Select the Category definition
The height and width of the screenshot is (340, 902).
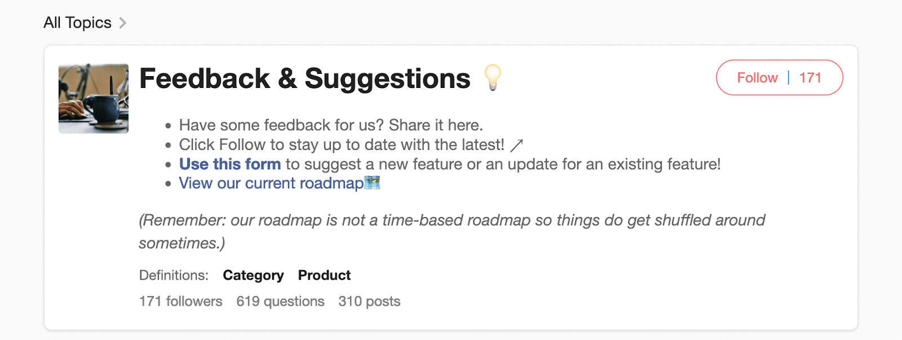[253, 275]
